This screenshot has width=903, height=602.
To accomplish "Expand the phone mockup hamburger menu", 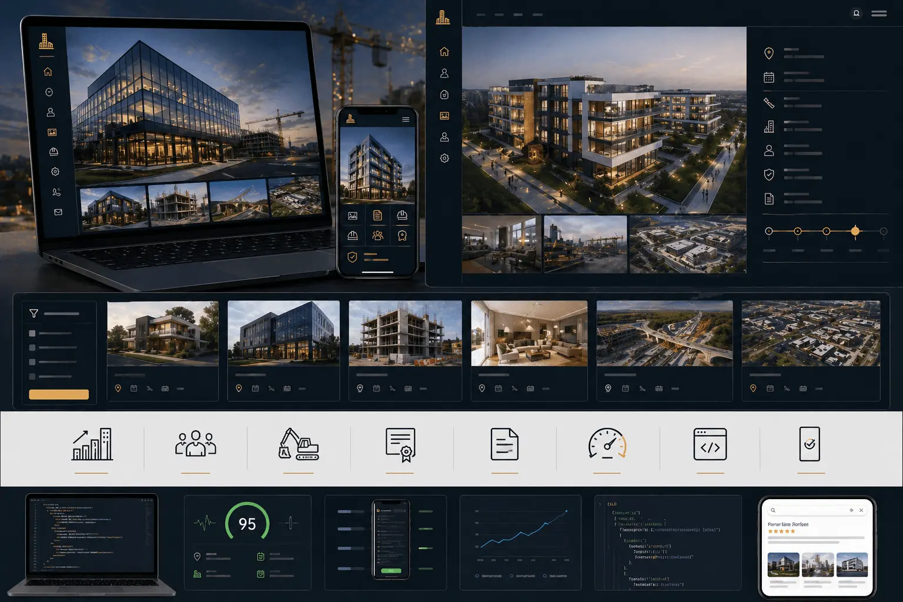I will [406, 119].
